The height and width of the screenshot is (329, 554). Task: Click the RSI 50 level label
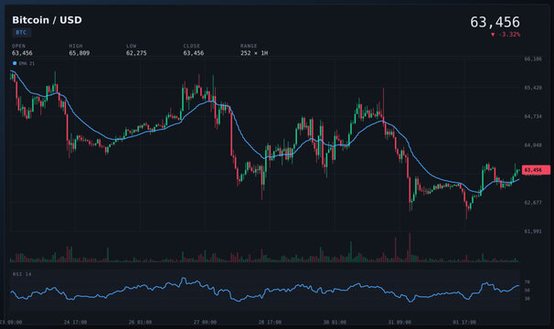[527, 290]
